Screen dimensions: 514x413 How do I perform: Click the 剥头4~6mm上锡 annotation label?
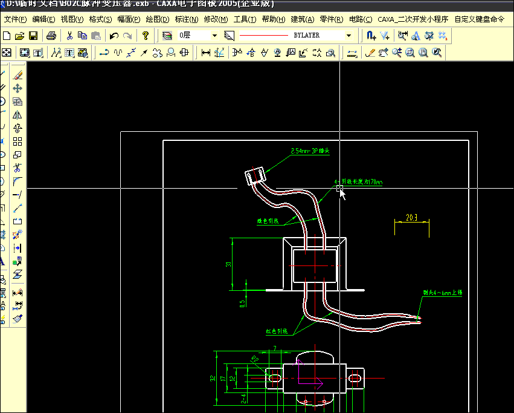tap(442, 293)
